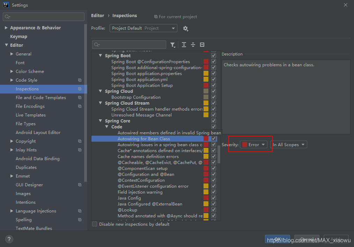Focus the inspections search field
The width and height of the screenshot is (354, 247).
click(x=129, y=45)
